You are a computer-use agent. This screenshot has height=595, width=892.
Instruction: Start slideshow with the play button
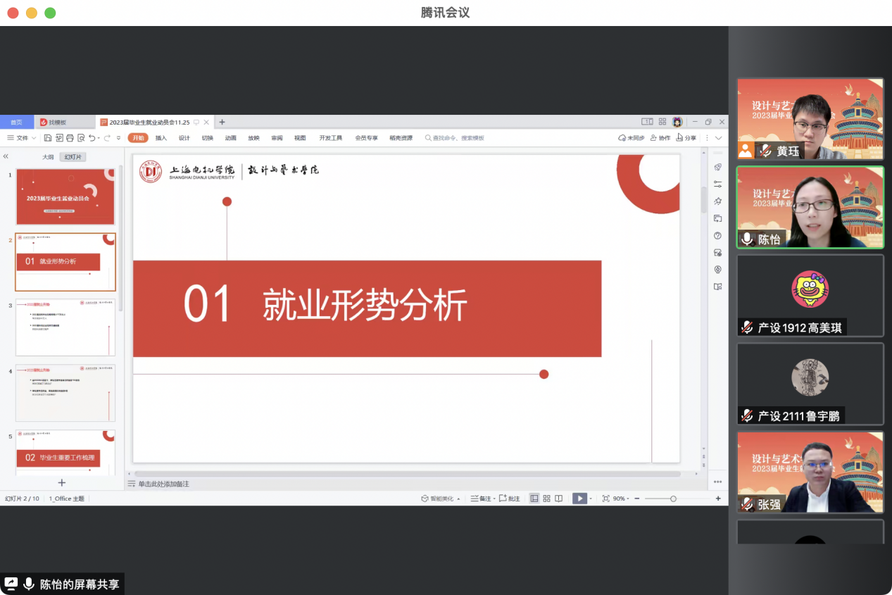point(579,499)
